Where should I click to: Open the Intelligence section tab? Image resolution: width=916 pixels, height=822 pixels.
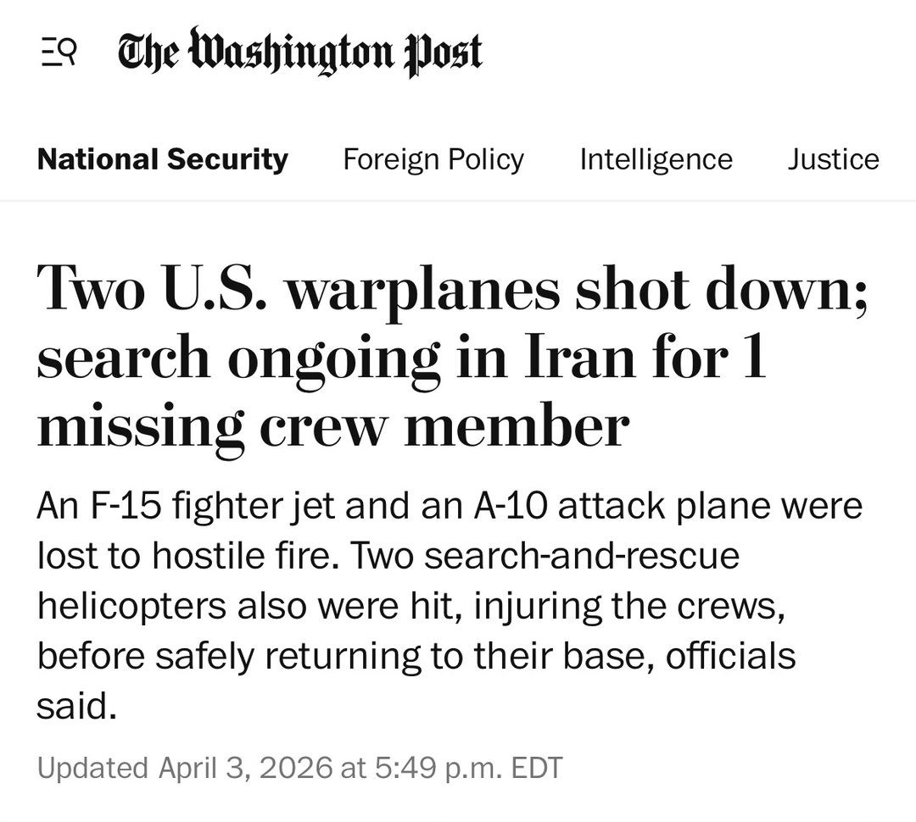point(656,159)
